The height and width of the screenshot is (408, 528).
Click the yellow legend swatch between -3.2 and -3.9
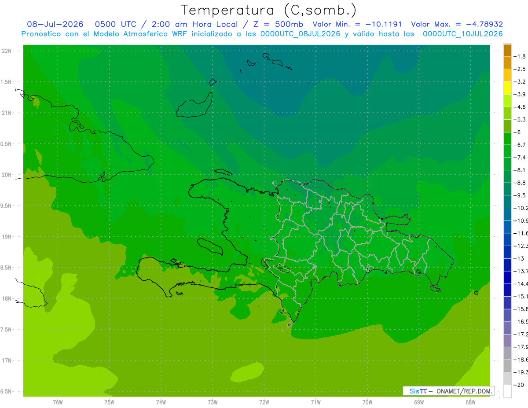[507, 88]
